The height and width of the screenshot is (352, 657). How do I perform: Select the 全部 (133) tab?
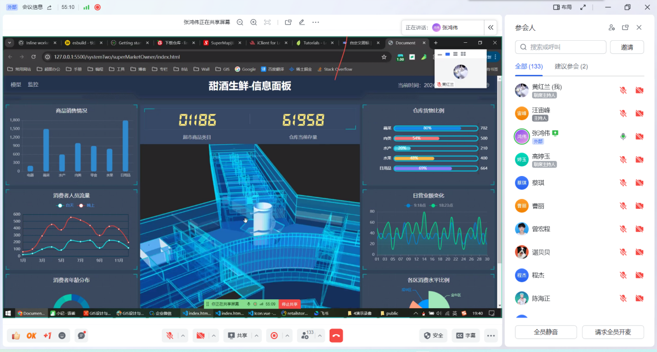tap(529, 66)
